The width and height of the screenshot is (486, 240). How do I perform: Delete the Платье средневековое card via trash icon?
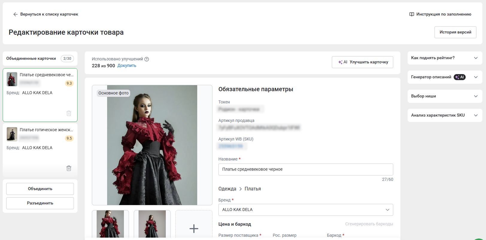(x=69, y=113)
